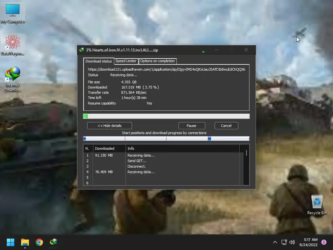Switch to the Speed Limiter tab

coord(126,61)
